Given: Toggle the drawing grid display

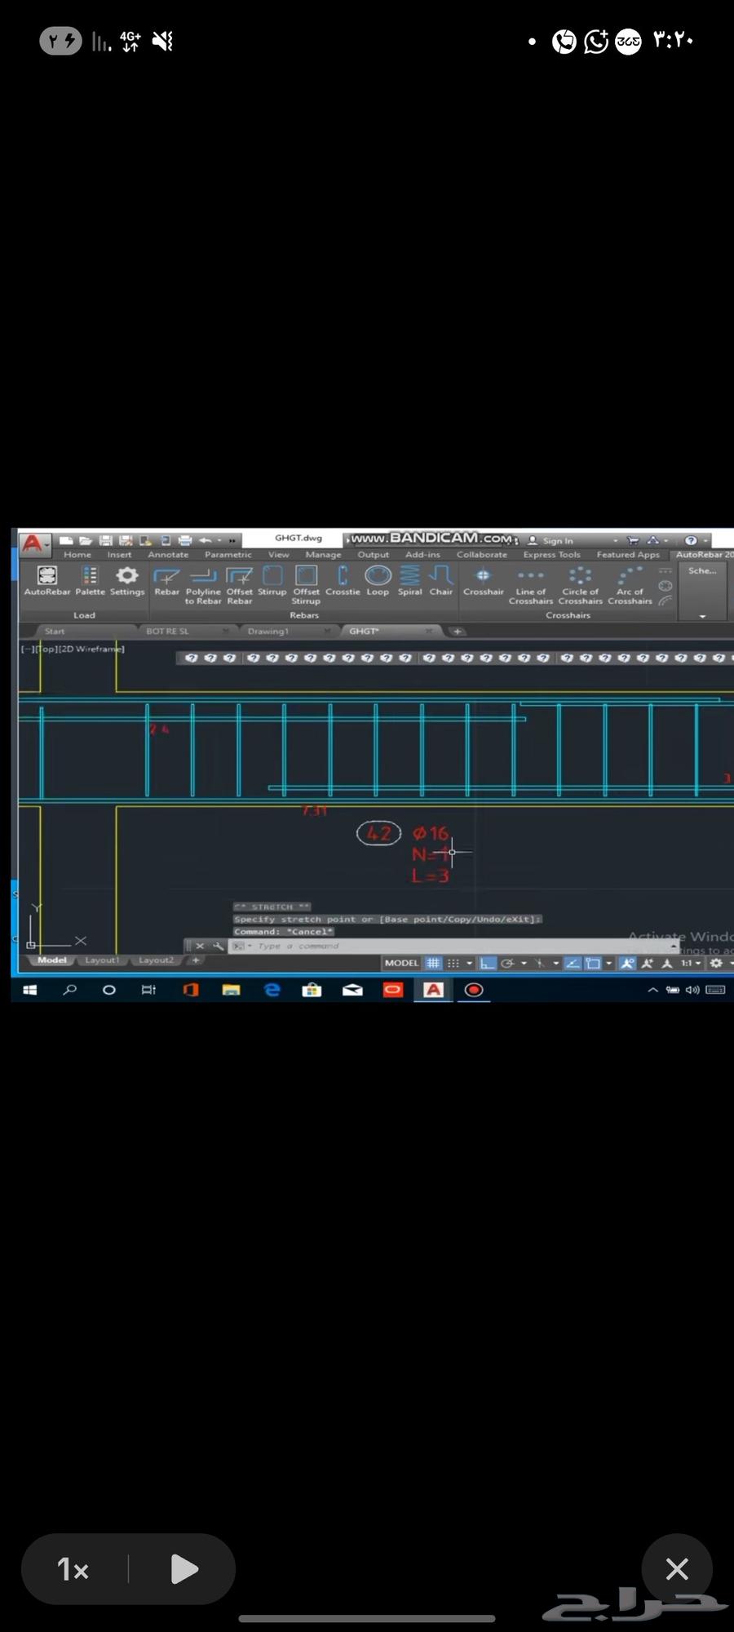Looking at the screenshot, I should pos(433,964).
